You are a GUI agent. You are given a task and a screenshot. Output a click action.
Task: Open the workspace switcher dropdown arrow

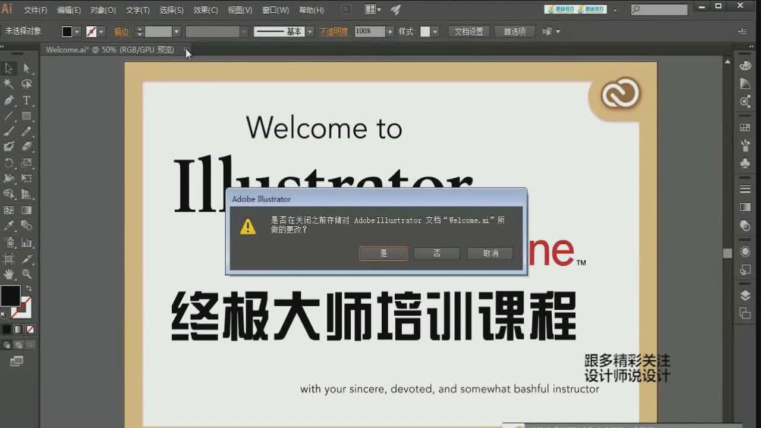[x=615, y=10]
